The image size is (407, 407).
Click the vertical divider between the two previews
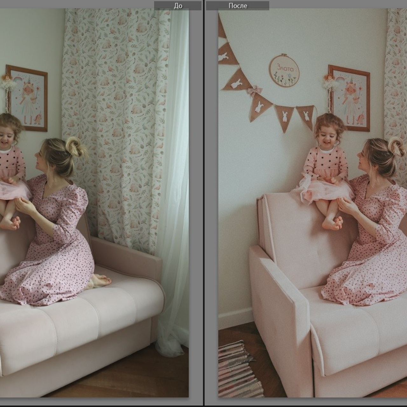coord(203,203)
